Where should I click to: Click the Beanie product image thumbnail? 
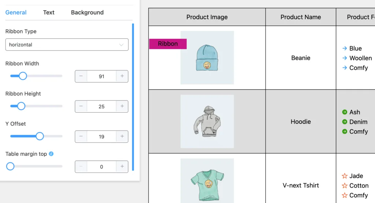[207, 58]
